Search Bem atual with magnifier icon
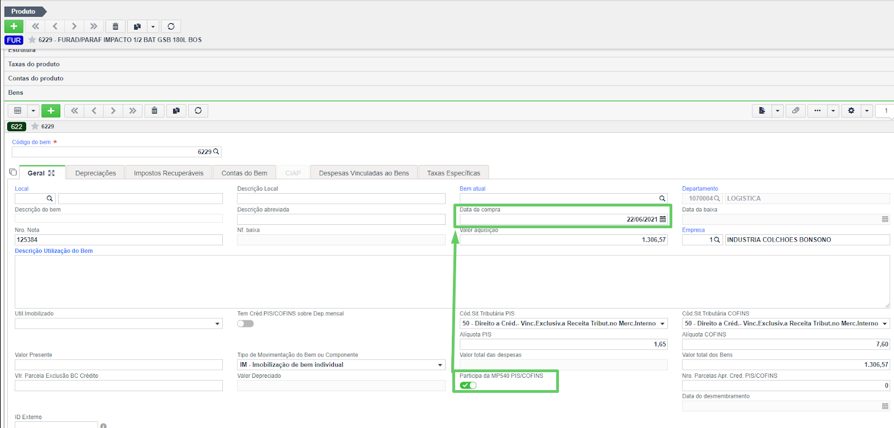Screen dimensions: 894x428 pyautogui.click(x=662, y=199)
